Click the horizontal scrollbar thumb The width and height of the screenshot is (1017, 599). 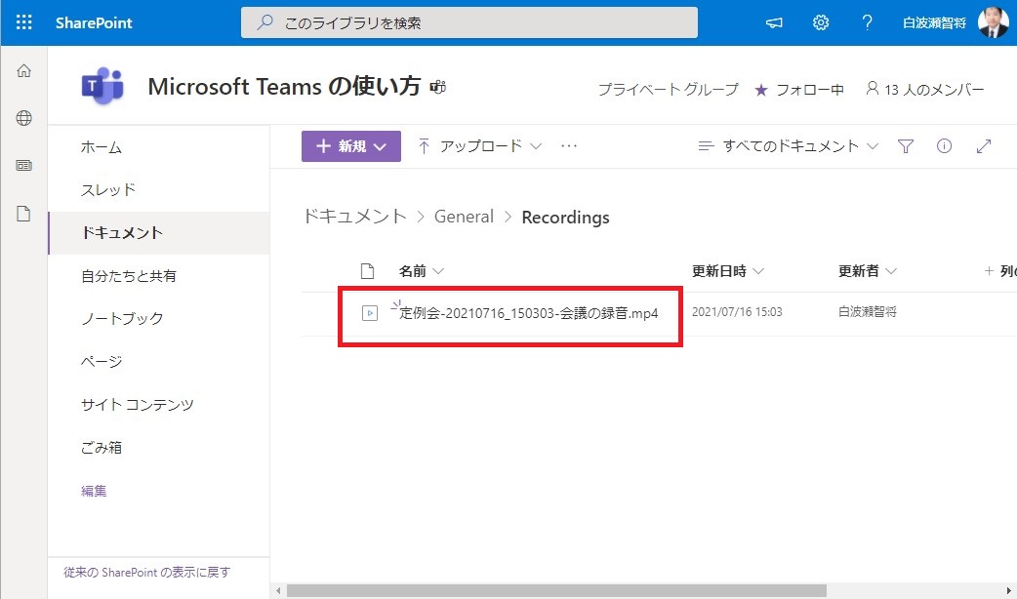(x=556, y=590)
